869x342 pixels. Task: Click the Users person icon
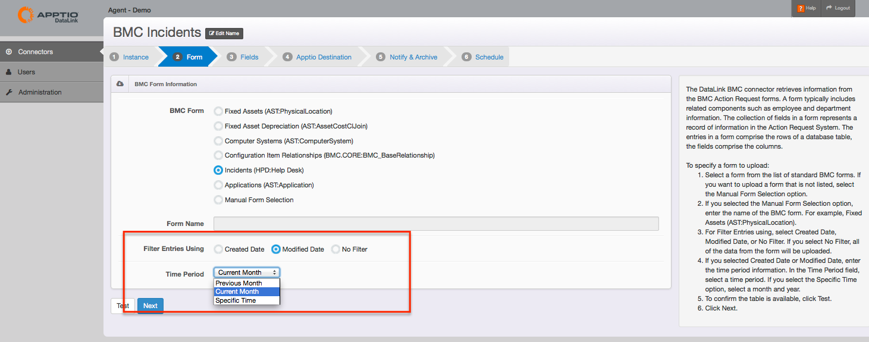[x=9, y=72]
